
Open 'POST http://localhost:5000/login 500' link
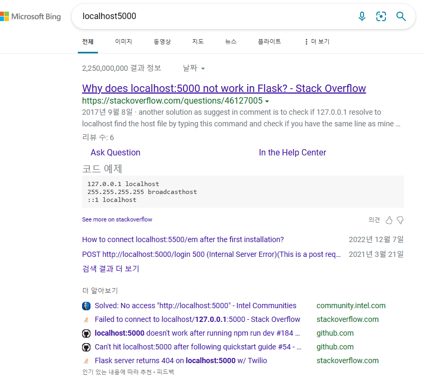[211, 254]
